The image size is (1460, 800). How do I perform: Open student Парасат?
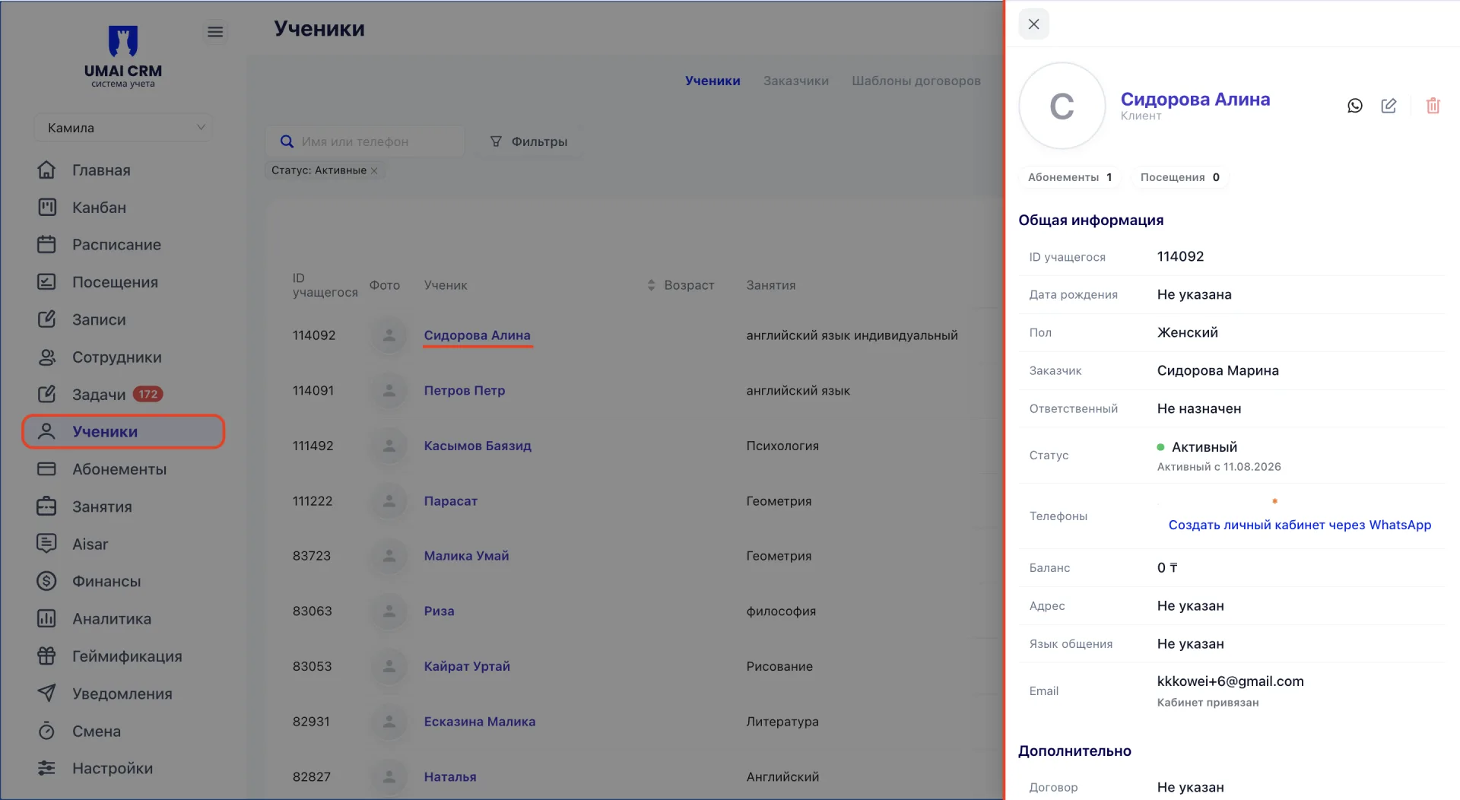coord(450,501)
